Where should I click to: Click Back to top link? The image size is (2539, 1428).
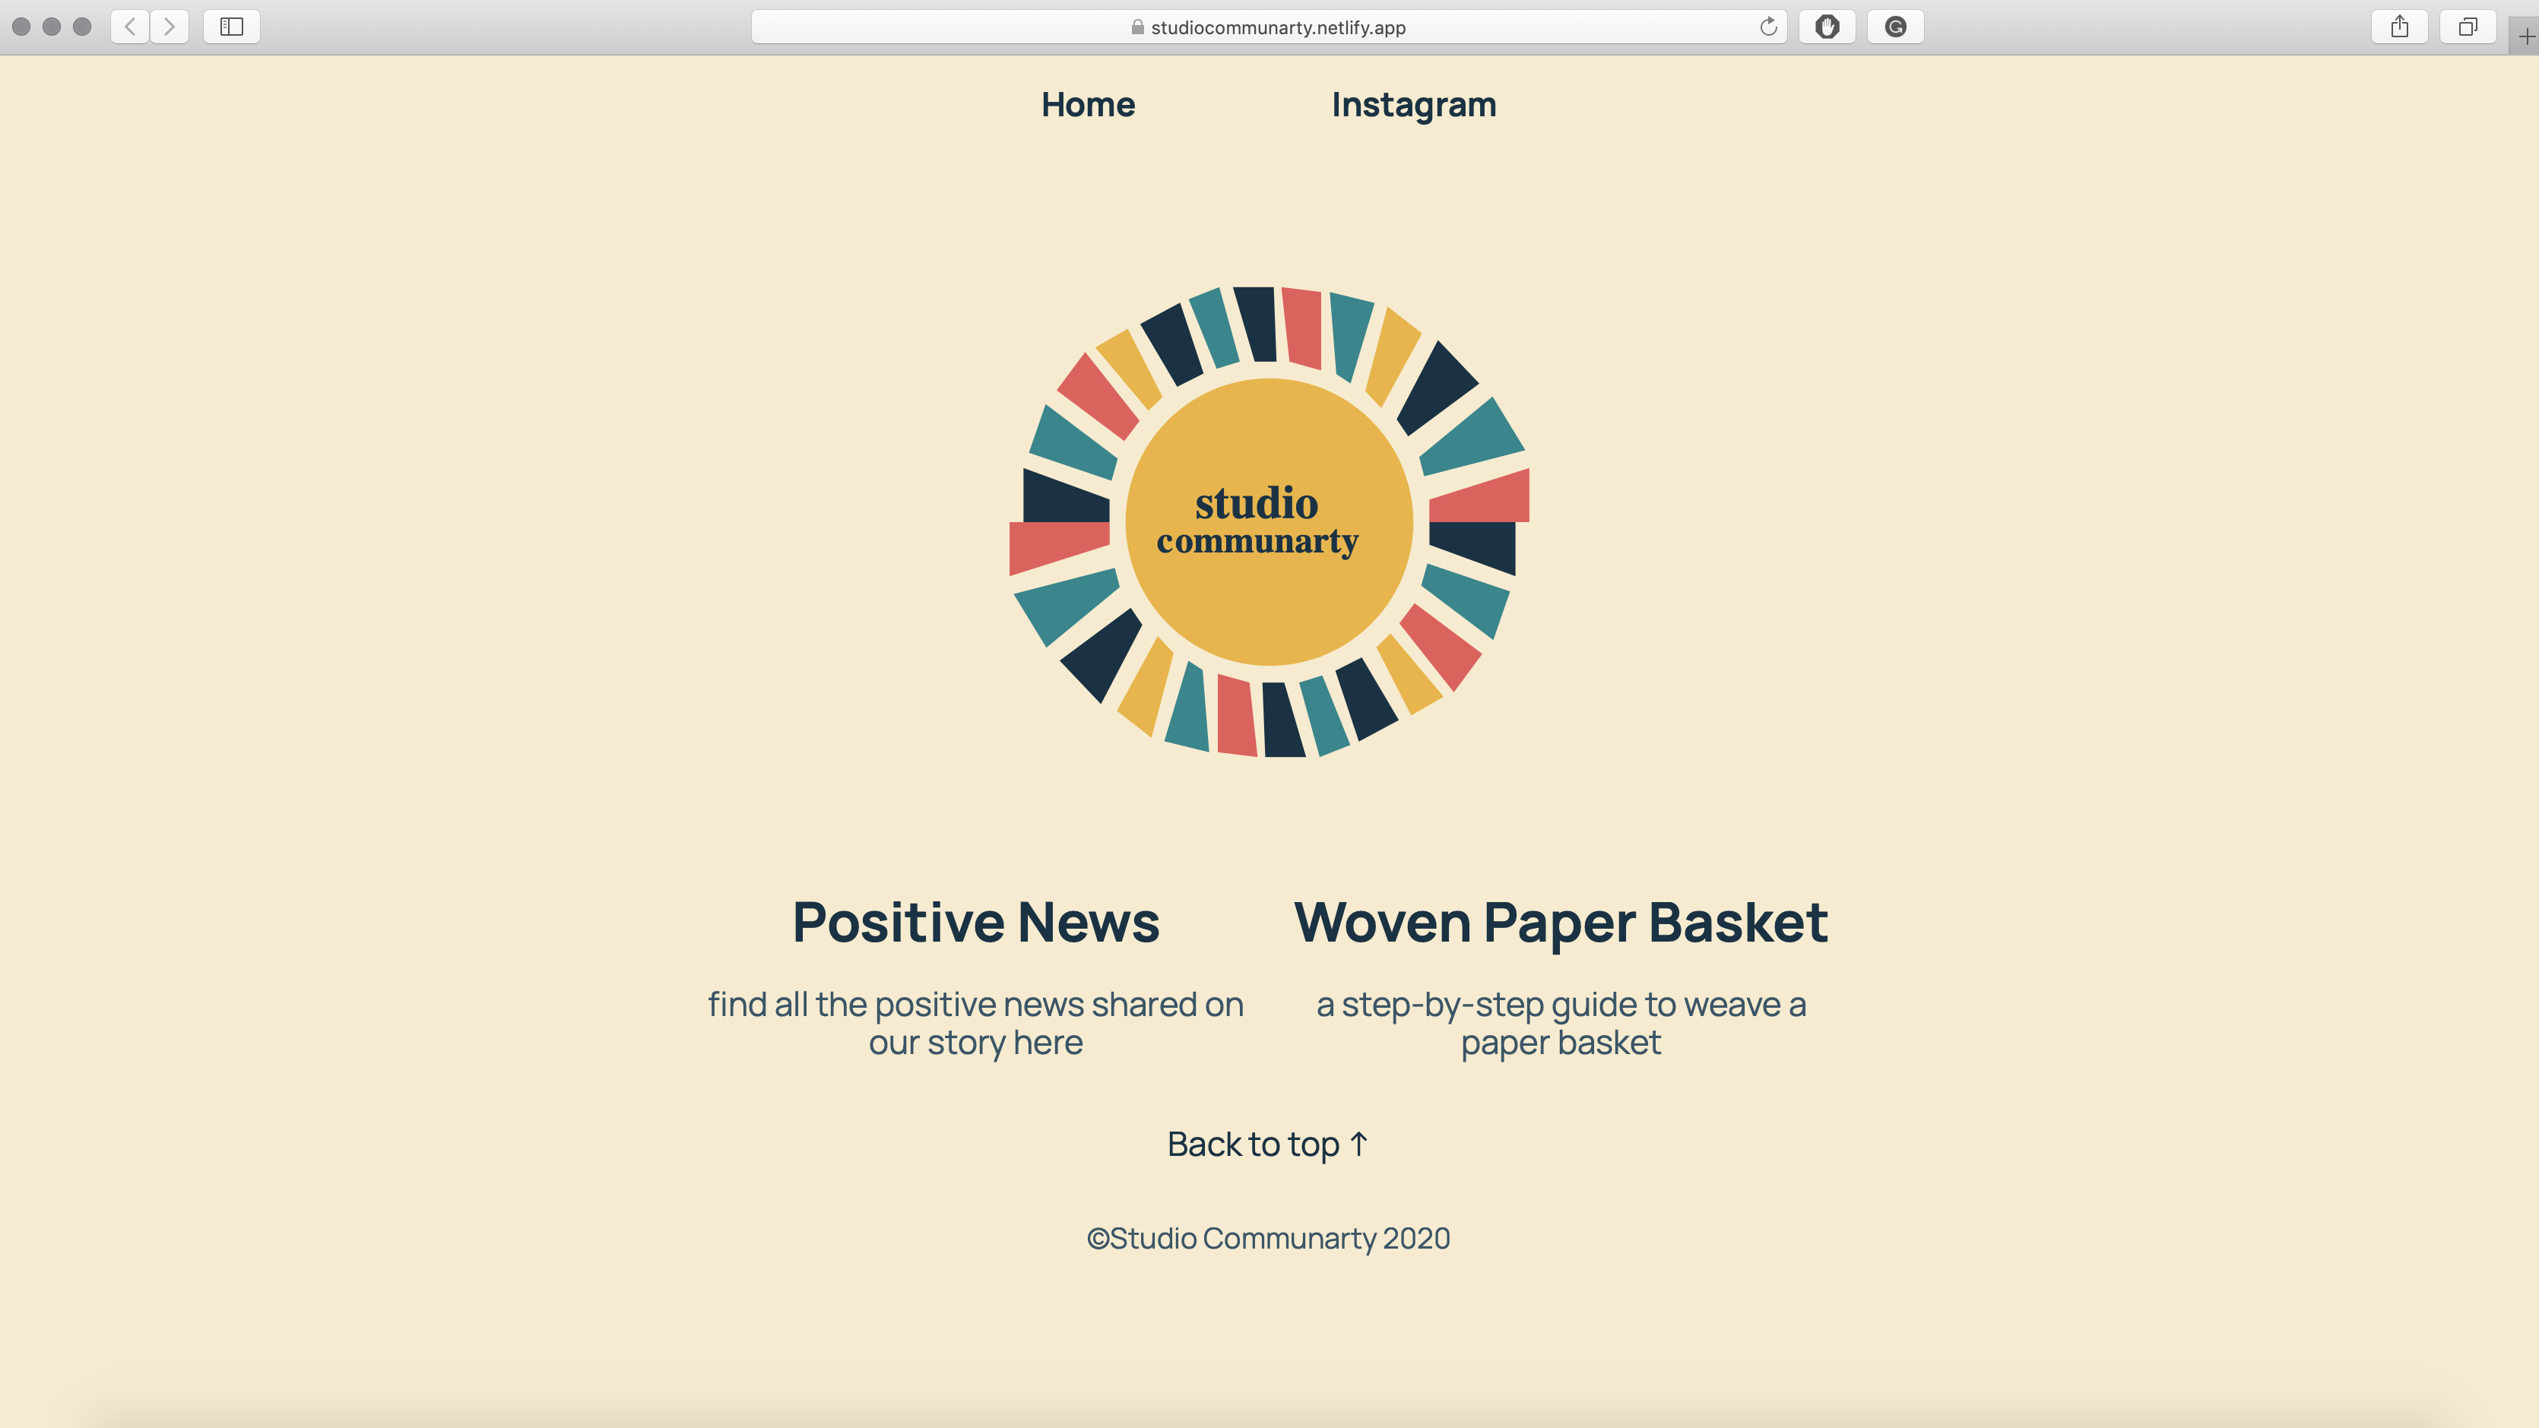(1267, 1145)
